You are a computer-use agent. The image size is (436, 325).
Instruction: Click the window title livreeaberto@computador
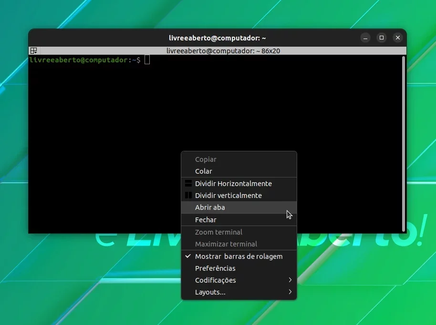(x=217, y=38)
